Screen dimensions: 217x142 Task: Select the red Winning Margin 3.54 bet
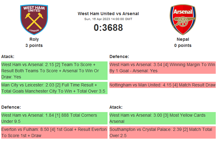click(x=162, y=68)
